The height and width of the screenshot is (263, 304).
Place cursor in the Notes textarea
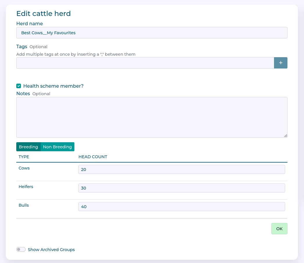[152, 117]
